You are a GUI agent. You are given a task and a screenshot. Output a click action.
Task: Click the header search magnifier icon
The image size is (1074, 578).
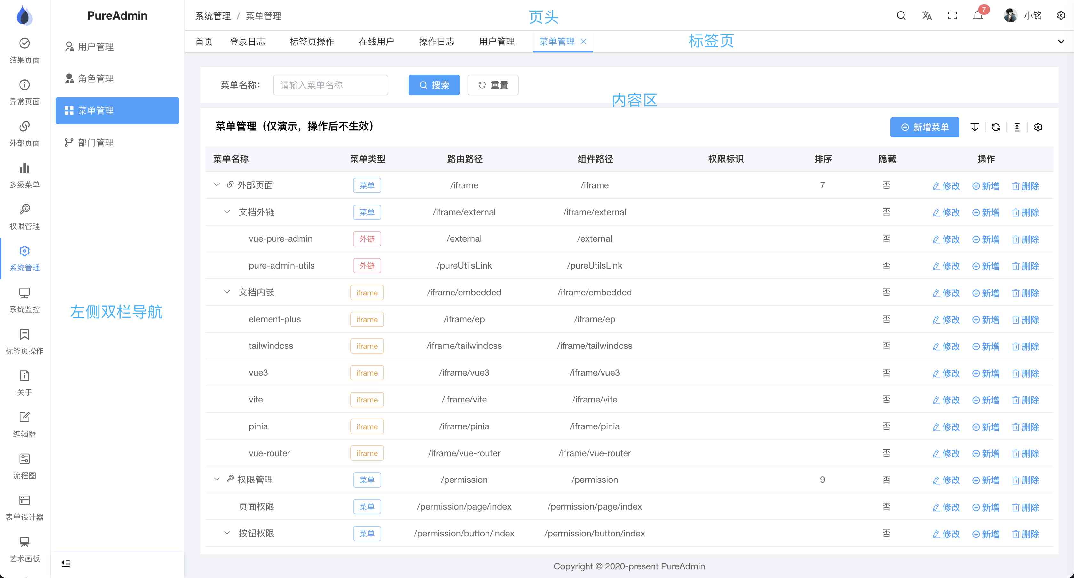[901, 16]
